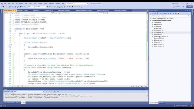The height and width of the screenshot is (109, 194).
Task: Open the Extensions menu
Action: (51, 4)
